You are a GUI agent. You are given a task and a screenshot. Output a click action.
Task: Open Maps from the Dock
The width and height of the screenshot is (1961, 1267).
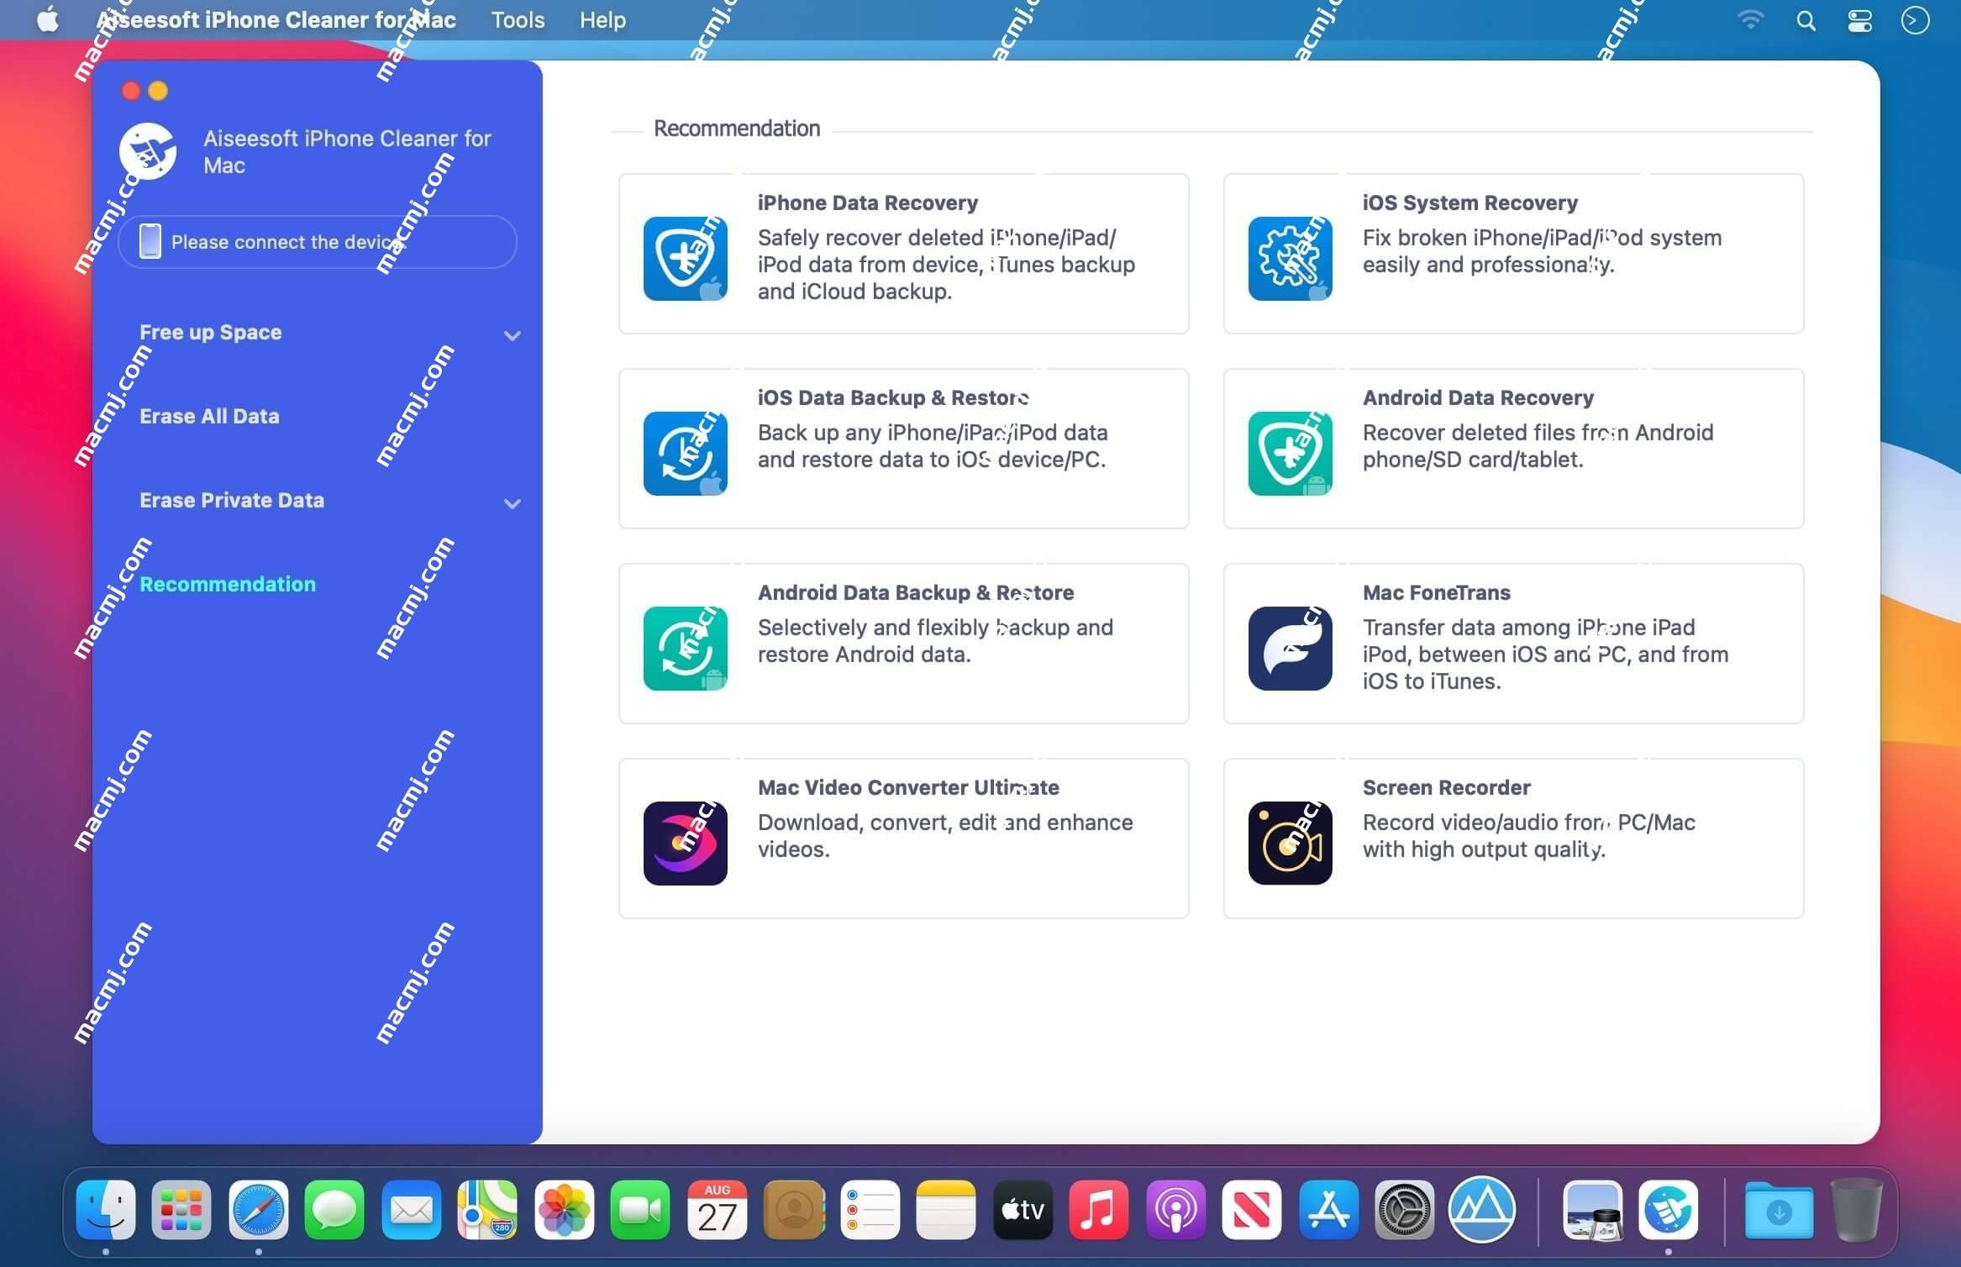pos(487,1210)
